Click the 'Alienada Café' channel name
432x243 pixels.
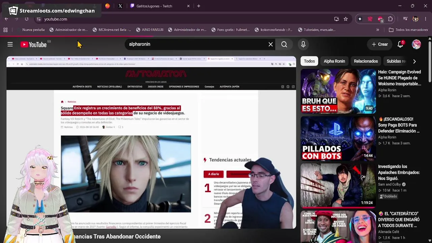point(388,232)
